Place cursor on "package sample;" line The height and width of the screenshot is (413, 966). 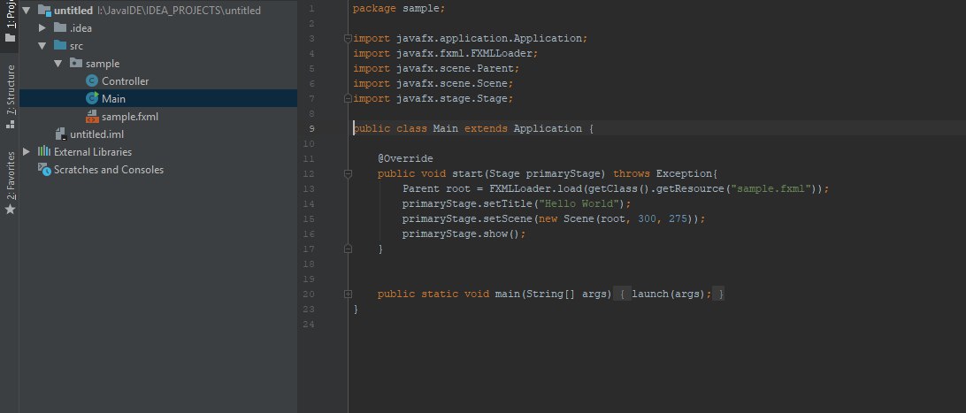click(x=399, y=9)
